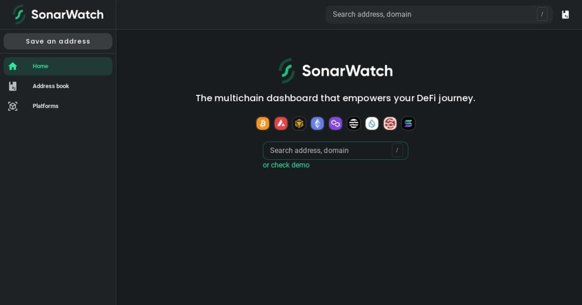
Task: Select the Aptos network icon
Action: (x=354, y=123)
